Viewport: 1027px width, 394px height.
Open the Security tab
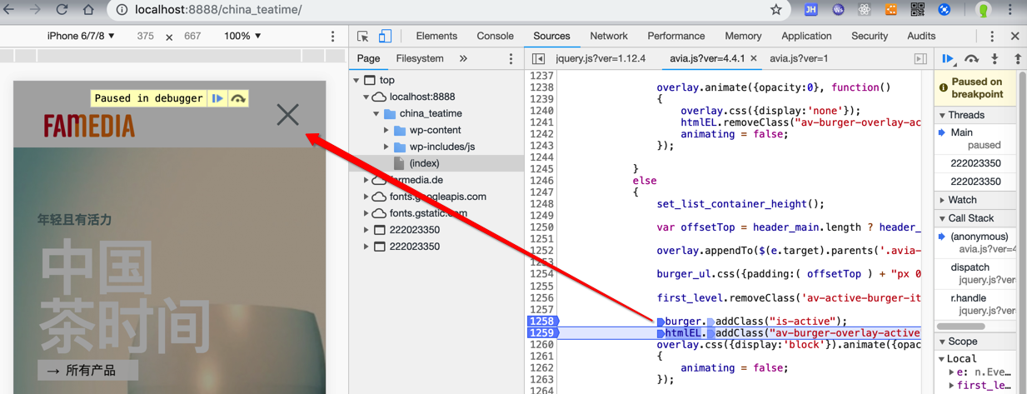[870, 37]
